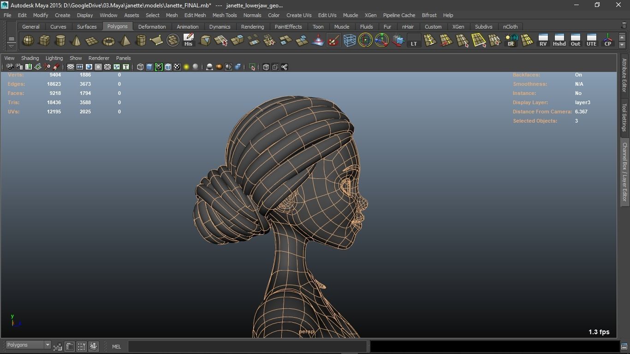This screenshot has height=354, width=630.
Task: Open the panel Lighting menu
Action: (x=54, y=58)
